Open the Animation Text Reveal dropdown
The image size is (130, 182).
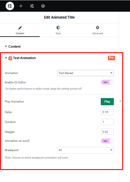tap(85, 73)
